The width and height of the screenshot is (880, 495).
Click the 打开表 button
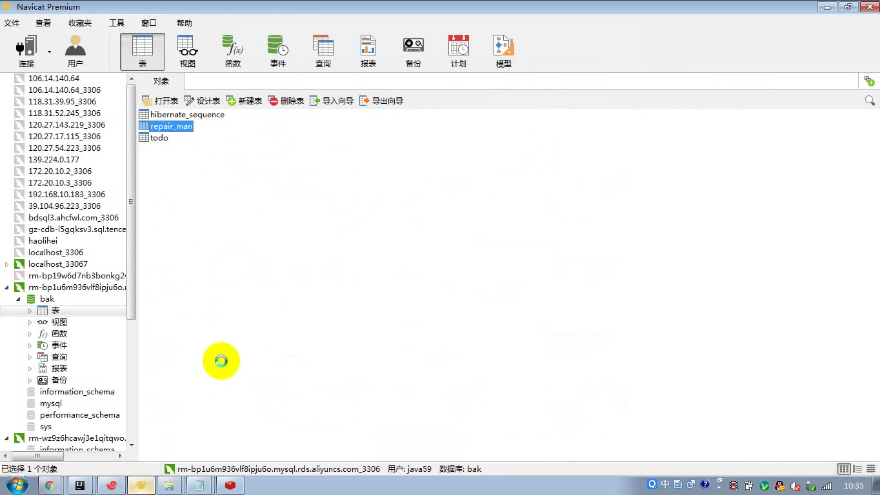[160, 101]
